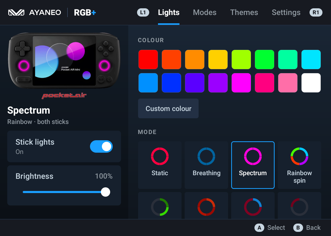Select the half-green ring mode tile
Image resolution: width=331 pixels, height=236 pixels.
[x=160, y=206]
